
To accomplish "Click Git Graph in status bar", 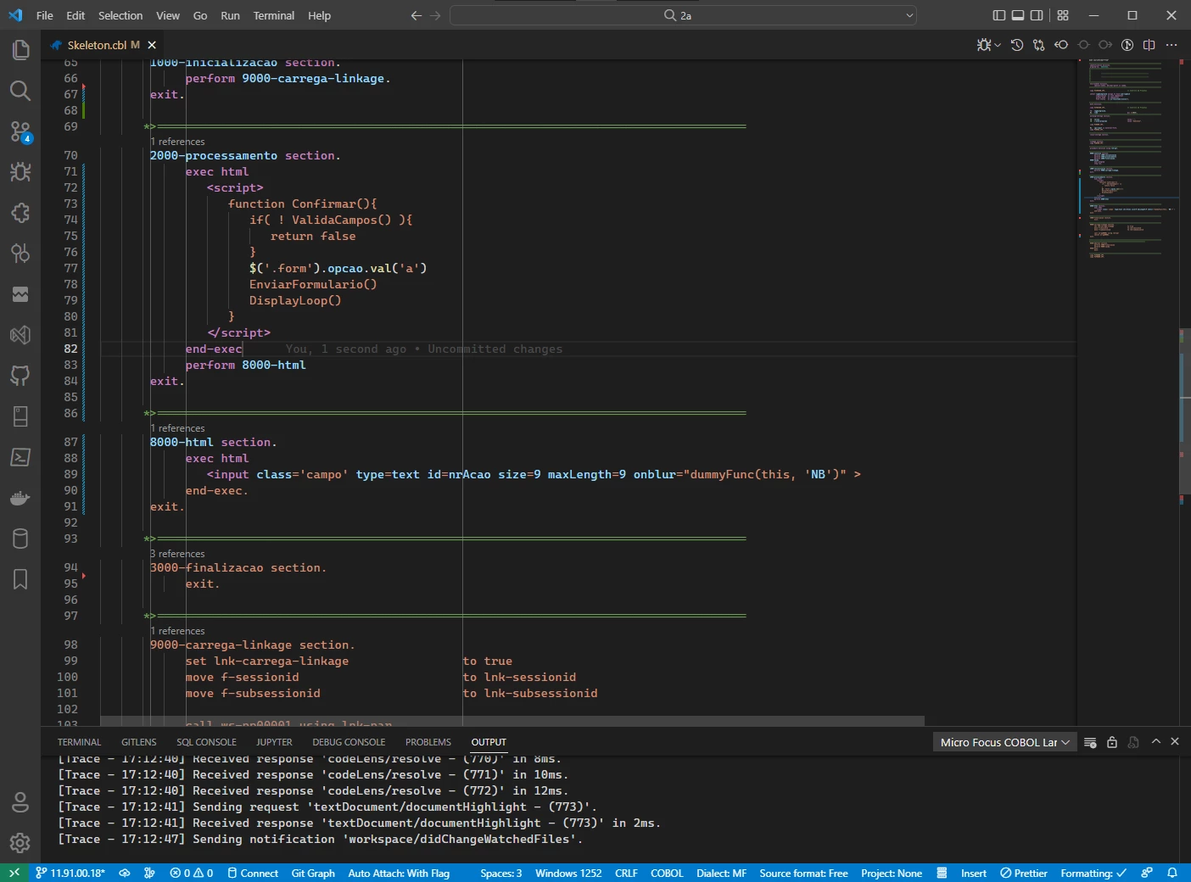I will pos(313,873).
